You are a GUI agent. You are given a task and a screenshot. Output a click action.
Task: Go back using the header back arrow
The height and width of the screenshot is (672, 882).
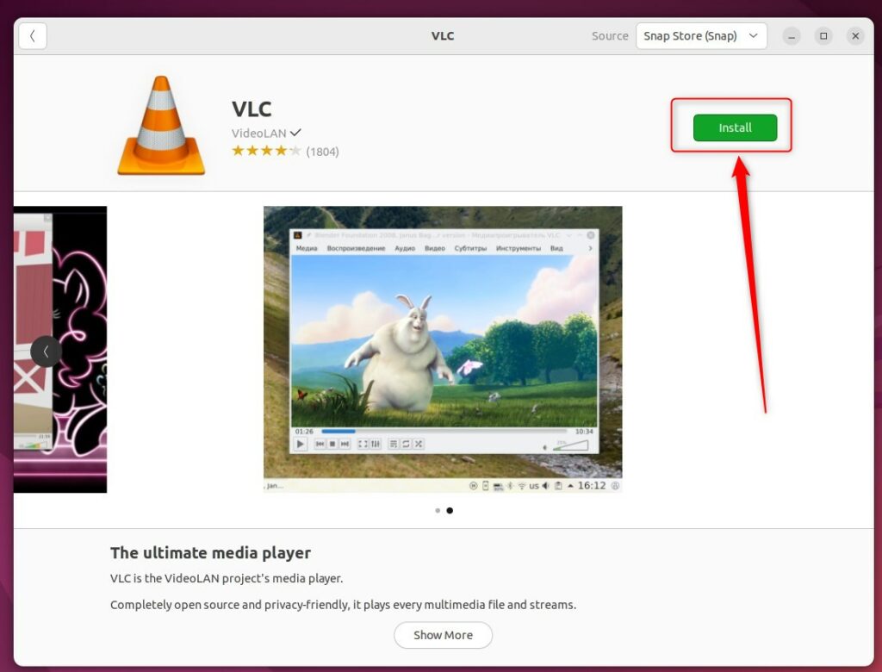pyautogui.click(x=33, y=36)
